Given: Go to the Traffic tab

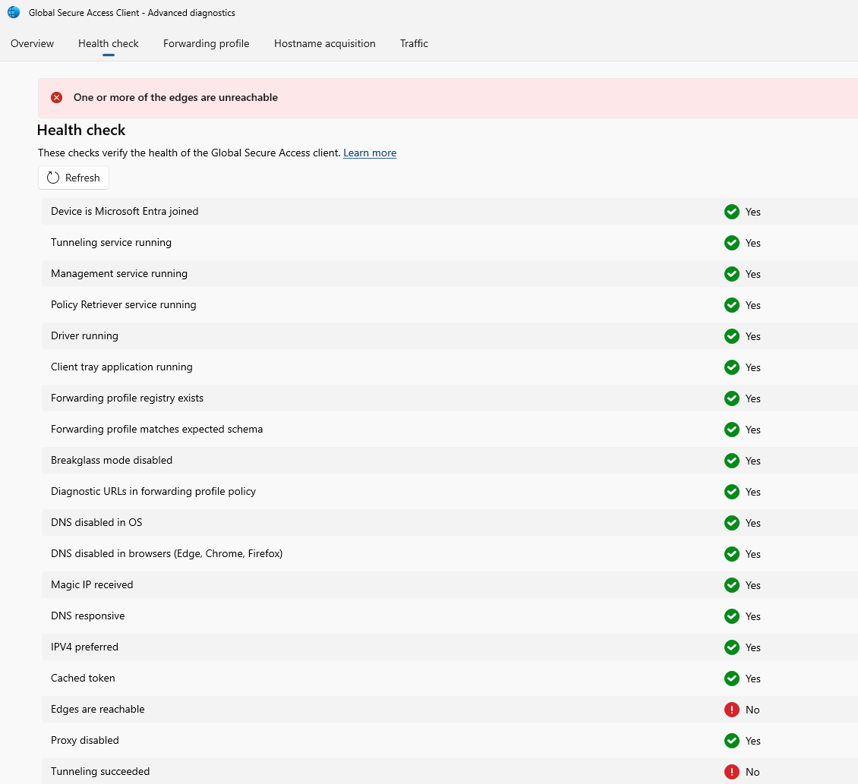Looking at the screenshot, I should point(414,44).
